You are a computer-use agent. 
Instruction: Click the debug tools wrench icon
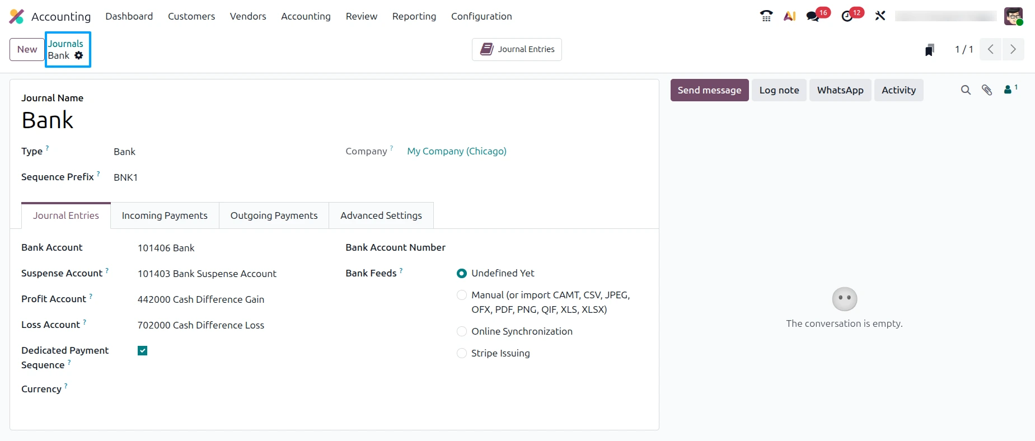881,16
